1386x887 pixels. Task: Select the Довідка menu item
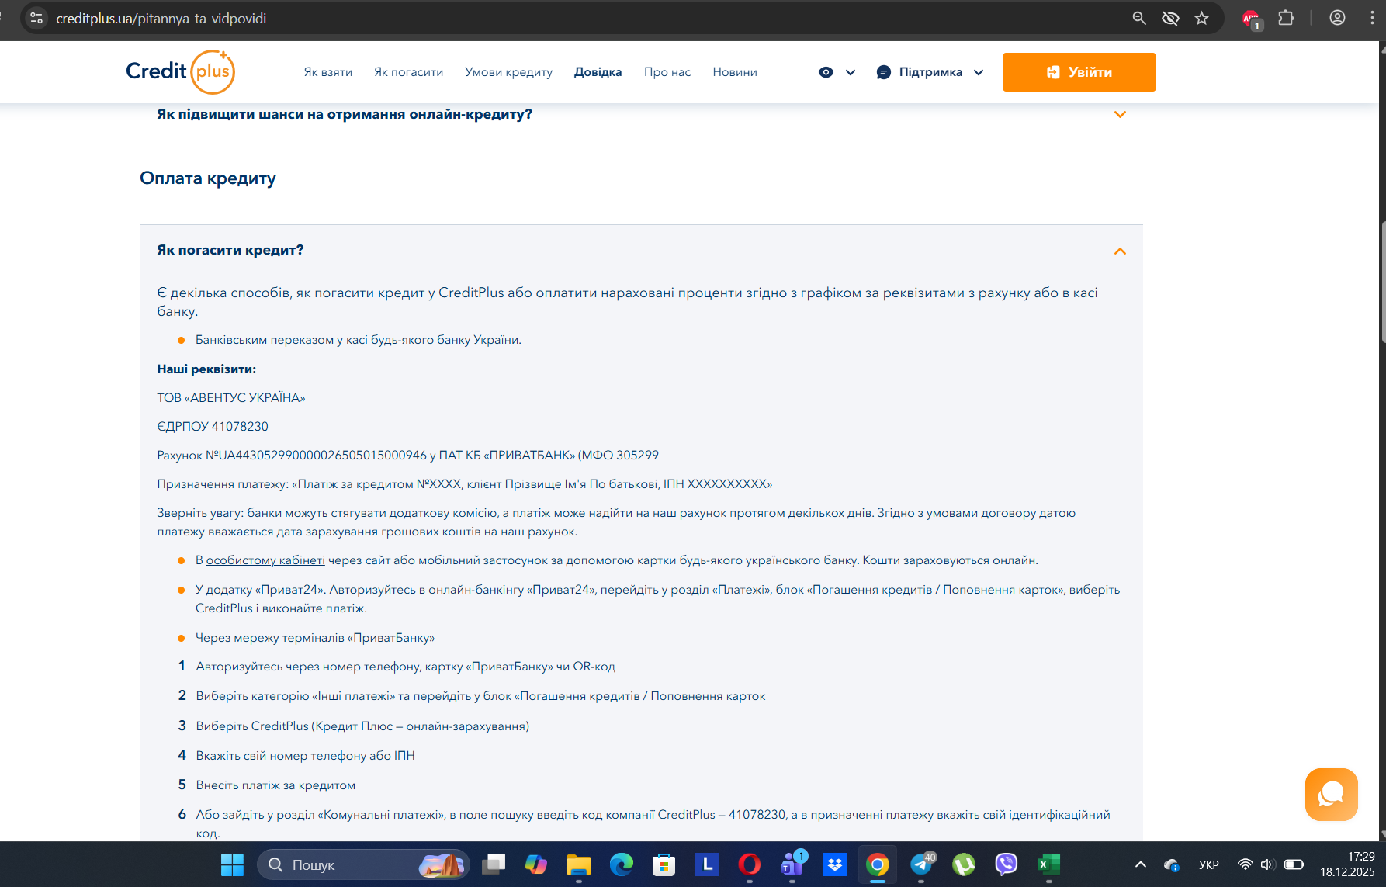point(598,72)
